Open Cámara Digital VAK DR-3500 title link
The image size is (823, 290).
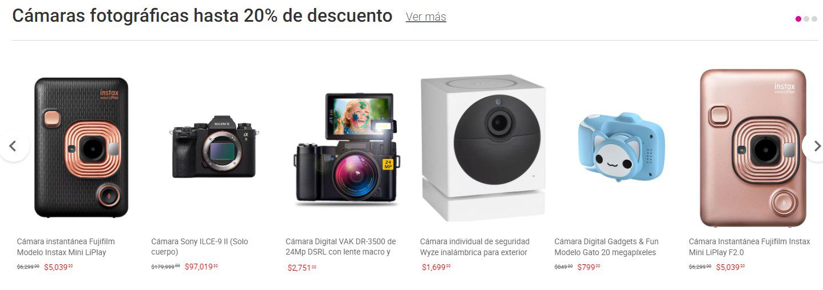coord(341,247)
